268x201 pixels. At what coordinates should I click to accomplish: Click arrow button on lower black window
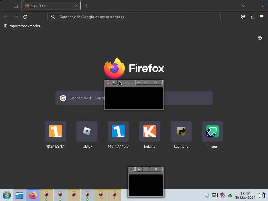[138, 169]
